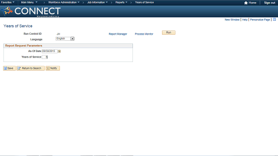
Task: Click the page layout icon beside Personalize Page
Action: point(274,19)
